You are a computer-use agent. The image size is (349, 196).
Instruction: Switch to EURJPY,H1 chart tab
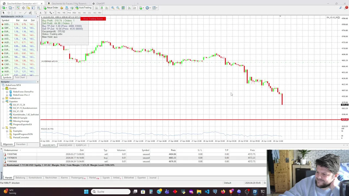click(81, 145)
